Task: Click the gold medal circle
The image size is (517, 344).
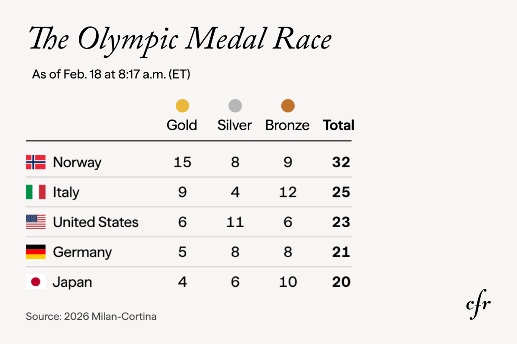Action: [x=182, y=106]
